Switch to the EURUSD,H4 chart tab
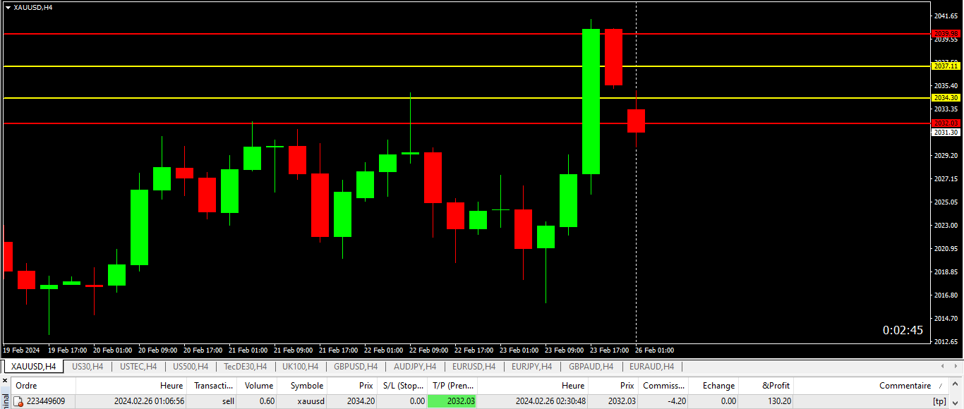Screen dimensions: 964x409 (474, 367)
